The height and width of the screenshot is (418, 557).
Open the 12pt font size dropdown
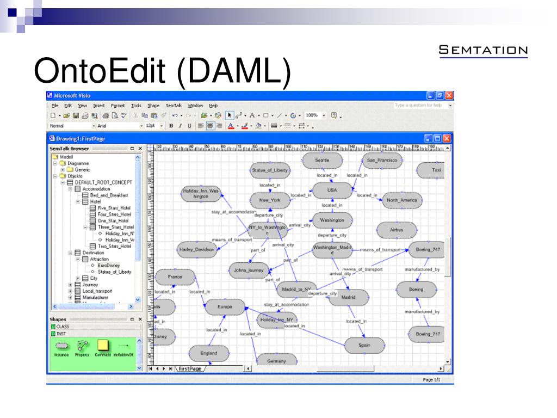coord(162,126)
